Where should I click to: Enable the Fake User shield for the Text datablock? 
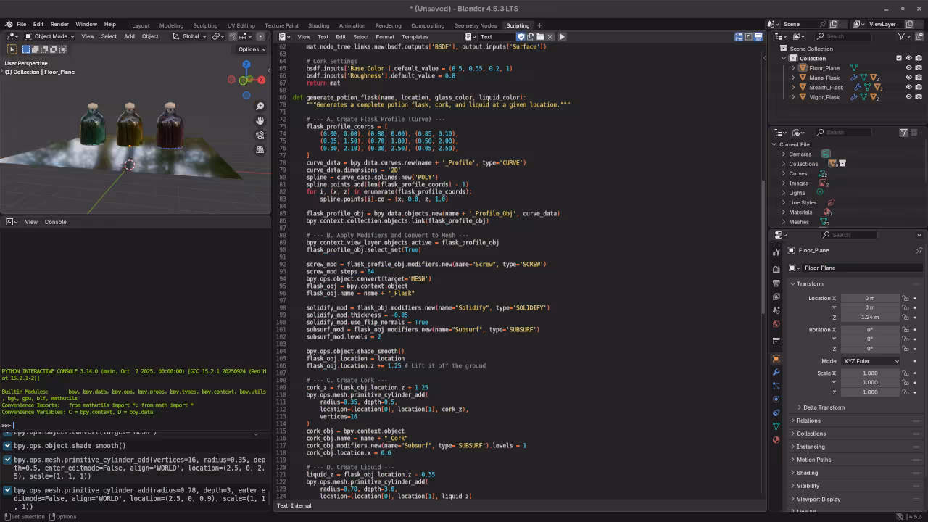point(521,36)
